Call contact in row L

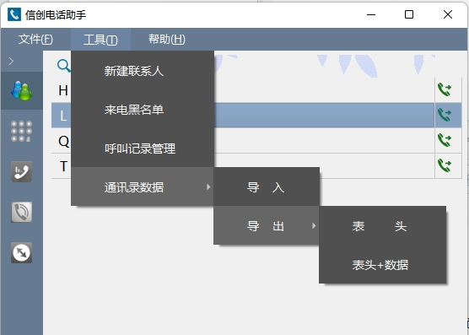[x=445, y=115]
